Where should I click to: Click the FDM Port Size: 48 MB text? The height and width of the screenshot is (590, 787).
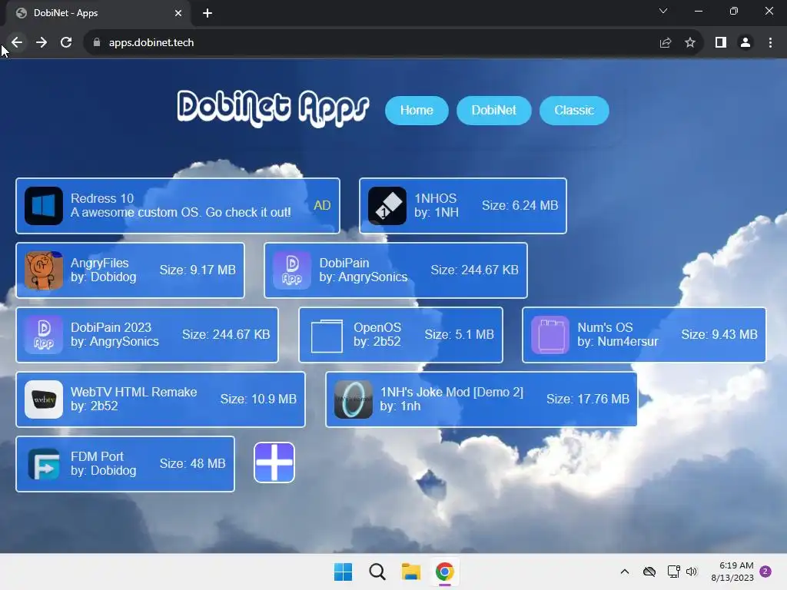(x=193, y=463)
